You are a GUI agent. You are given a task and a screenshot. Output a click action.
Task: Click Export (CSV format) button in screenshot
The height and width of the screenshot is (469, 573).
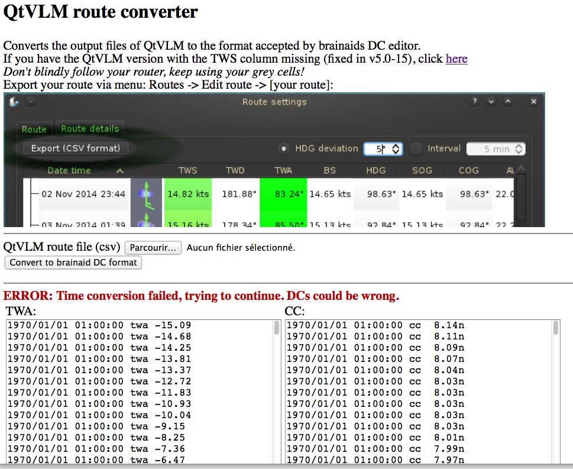click(x=76, y=148)
